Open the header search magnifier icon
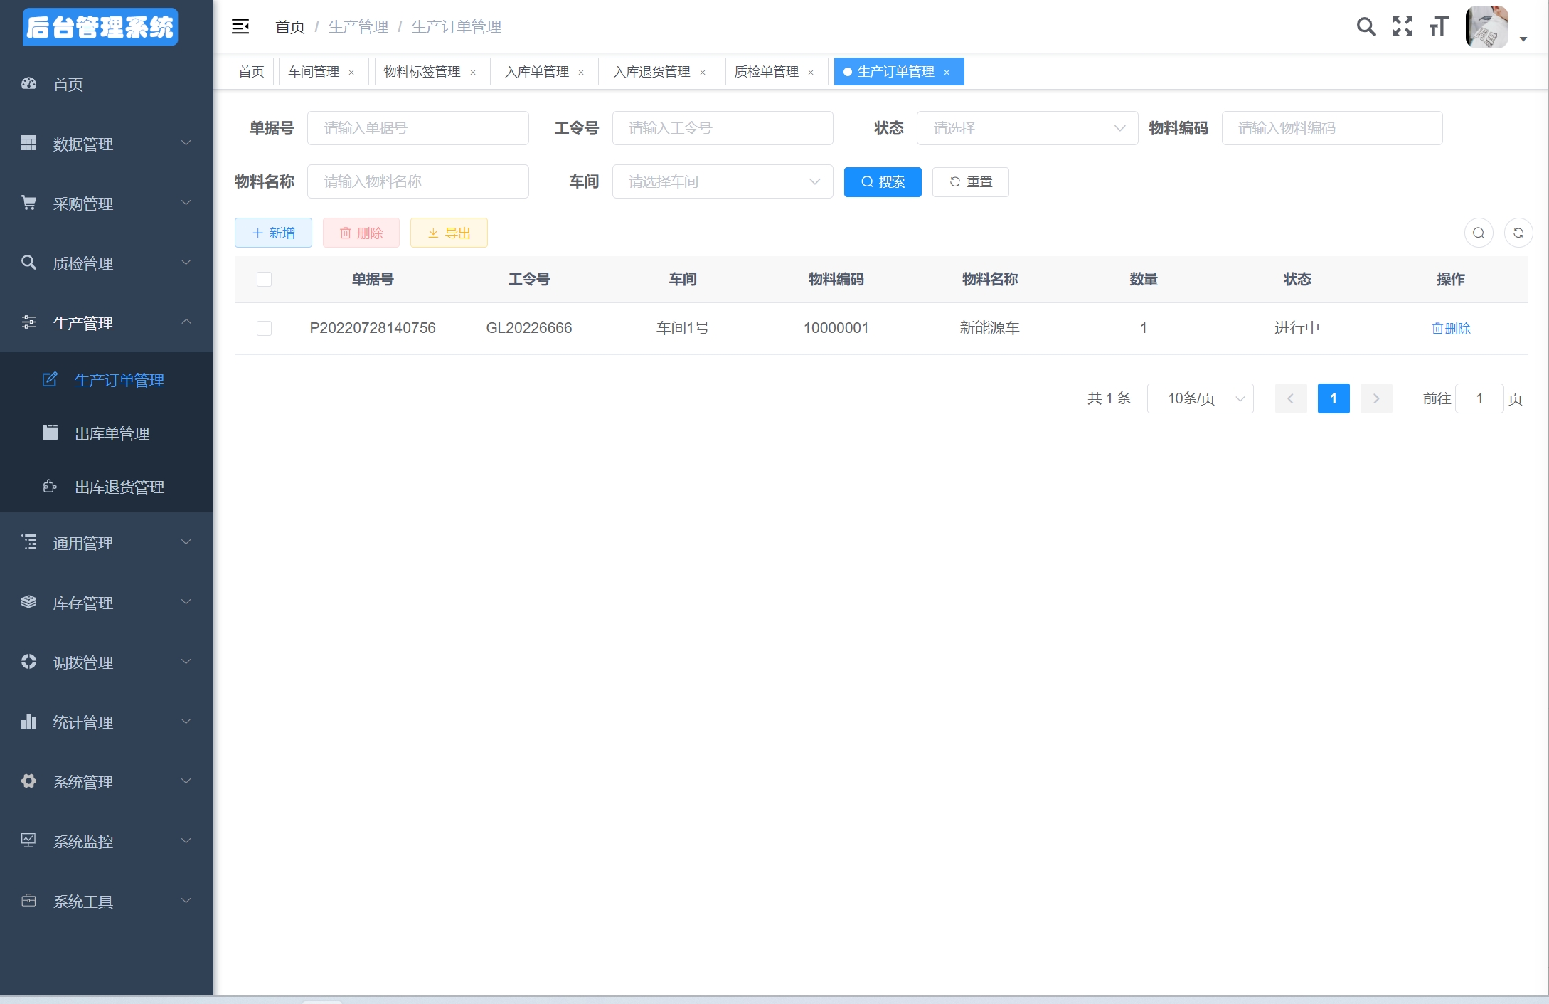Screen dimensions: 1549x1004 (x=1366, y=27)
